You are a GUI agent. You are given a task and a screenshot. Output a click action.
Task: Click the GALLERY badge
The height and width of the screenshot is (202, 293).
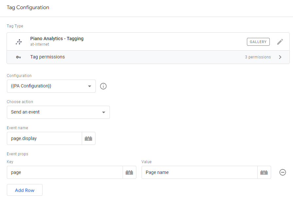pos(258,42)
